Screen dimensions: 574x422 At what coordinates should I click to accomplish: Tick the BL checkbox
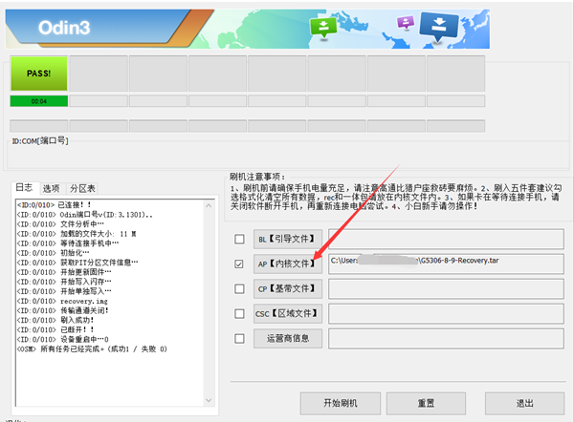tap(239, 239)
